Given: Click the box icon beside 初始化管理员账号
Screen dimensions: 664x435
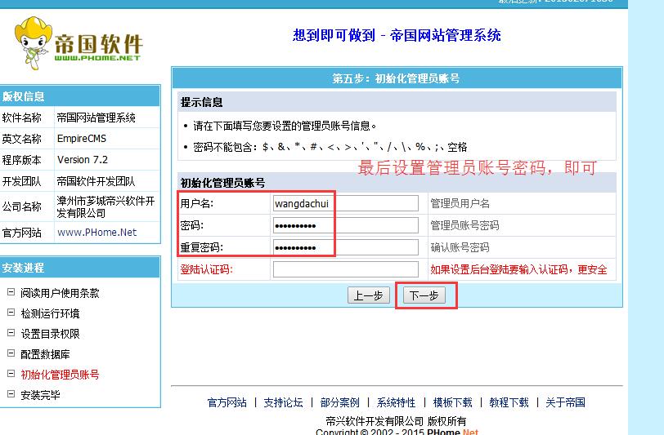Looking at the screenshot, I should tap(11, 373).
